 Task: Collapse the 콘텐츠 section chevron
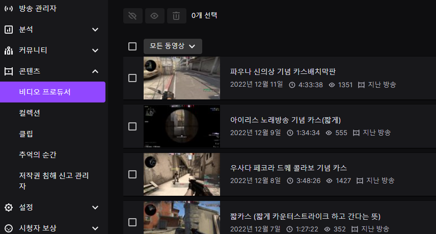point(95,71)
